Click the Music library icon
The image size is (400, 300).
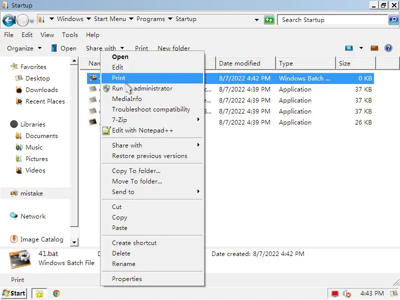19,147
